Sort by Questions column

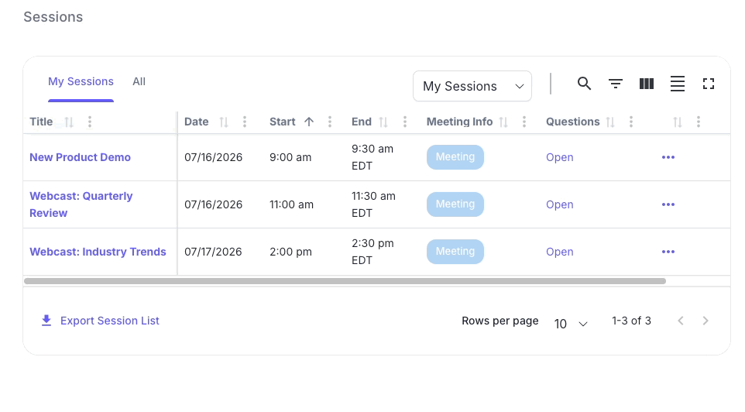coord(610,122)
